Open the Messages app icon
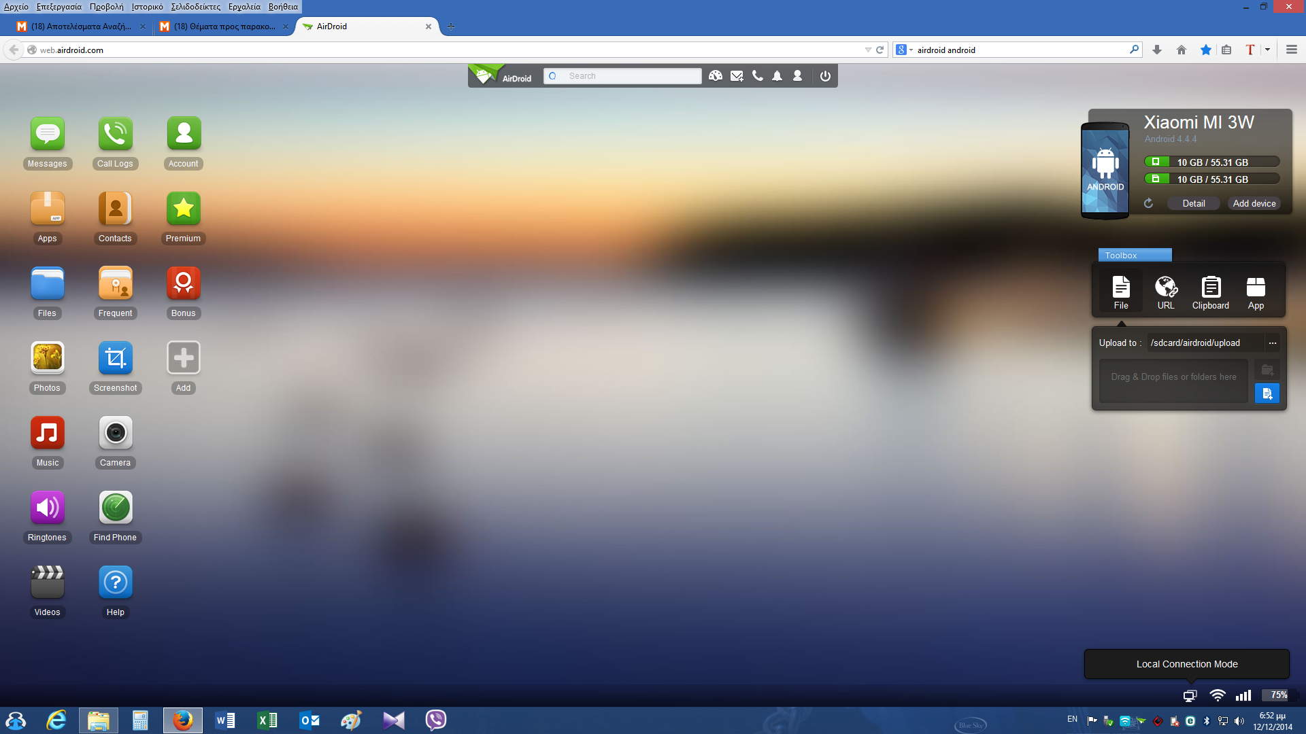This screenshot has width=1306, height=734. (x=47, y=134)
